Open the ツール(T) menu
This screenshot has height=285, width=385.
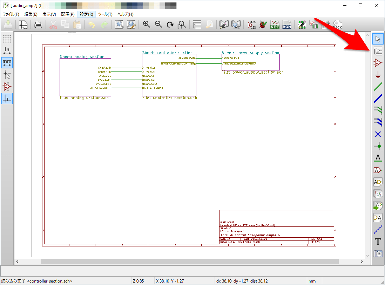(x=105, y=14)
